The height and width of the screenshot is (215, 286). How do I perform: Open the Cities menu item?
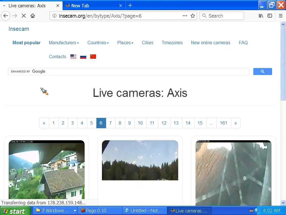coord(147,43)
